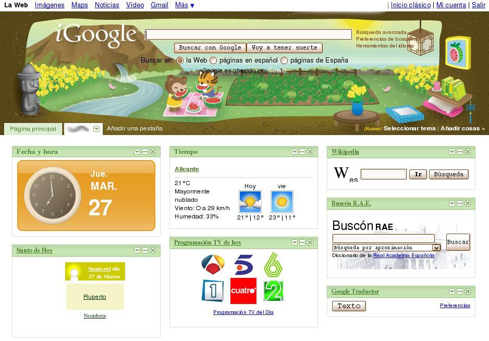Open Noticias in the top bar
This screenshot has width=489, height=341.
[107, 5]
